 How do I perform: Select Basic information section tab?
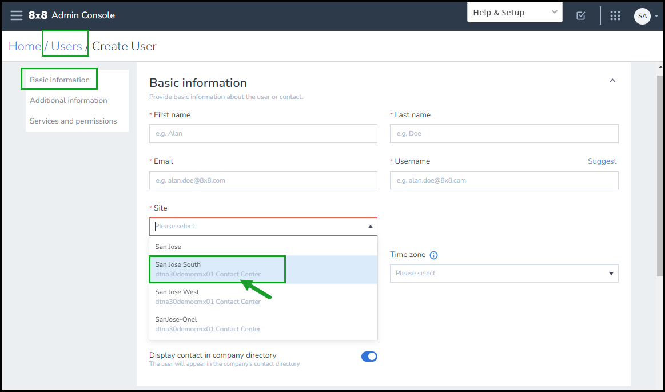60,80
